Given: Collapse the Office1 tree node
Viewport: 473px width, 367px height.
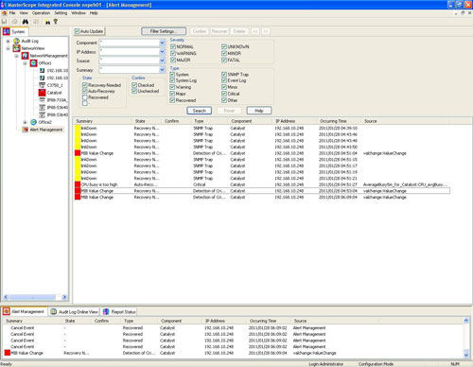Looking at the screenshot, I should point(25,63).
